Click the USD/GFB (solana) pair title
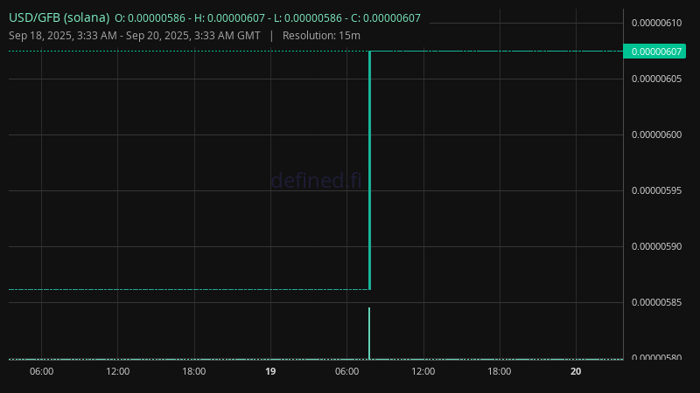 point(59,17)
